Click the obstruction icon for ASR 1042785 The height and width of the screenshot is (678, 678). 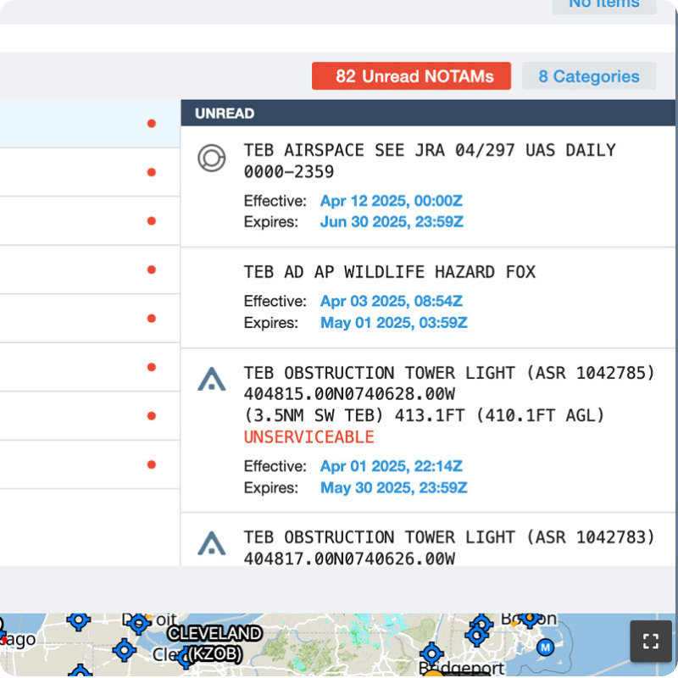211,379
